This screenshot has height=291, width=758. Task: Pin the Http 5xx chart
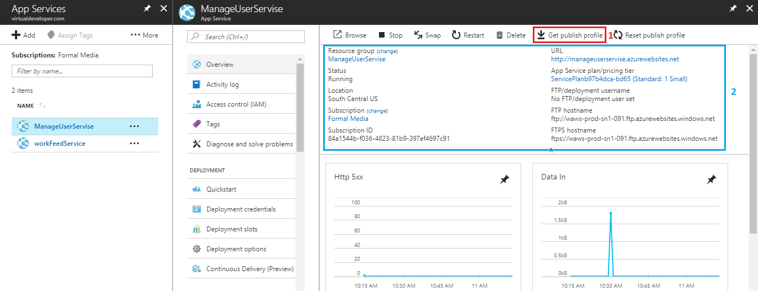(x=504, y=179)
